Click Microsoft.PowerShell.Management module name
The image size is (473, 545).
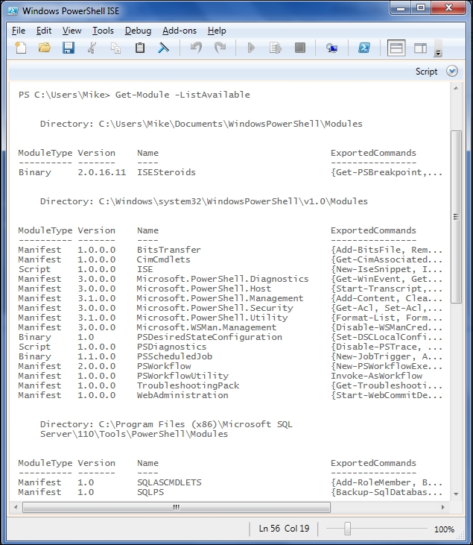pos(220,298)
